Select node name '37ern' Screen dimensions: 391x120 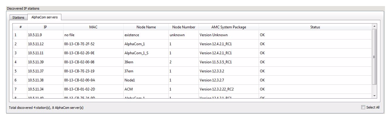(x=146, y=71)
